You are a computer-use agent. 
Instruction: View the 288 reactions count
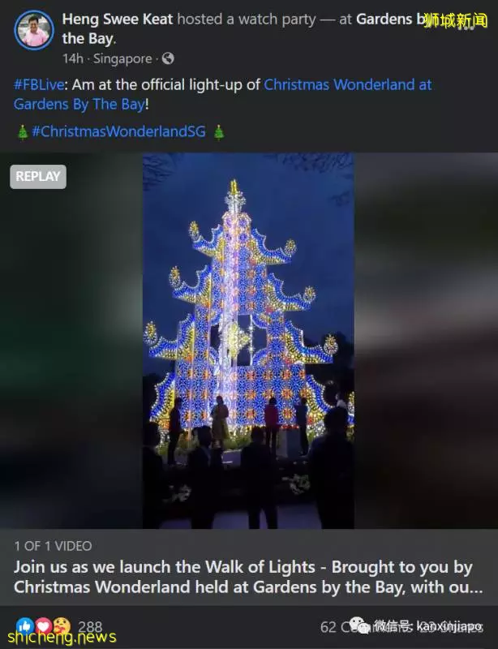pos(90,626)
